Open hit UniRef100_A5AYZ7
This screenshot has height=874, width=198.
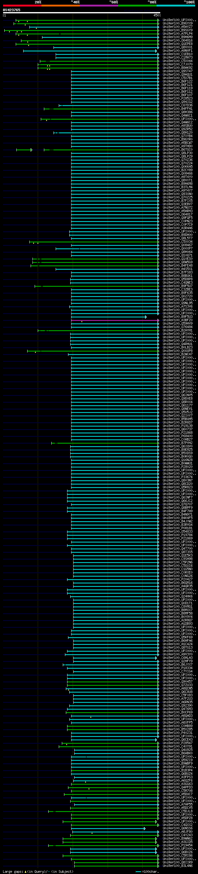pos(178,27)
